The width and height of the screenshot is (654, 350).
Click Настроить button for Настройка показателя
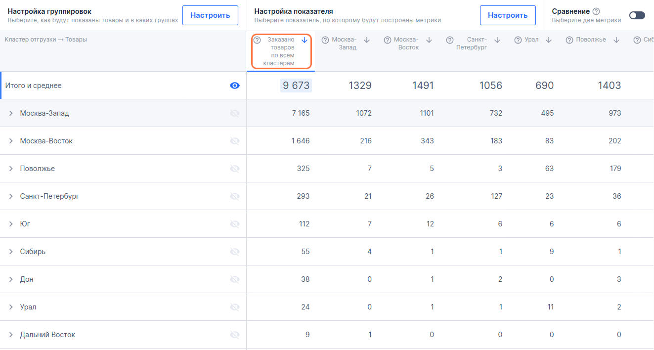[508, 15]
